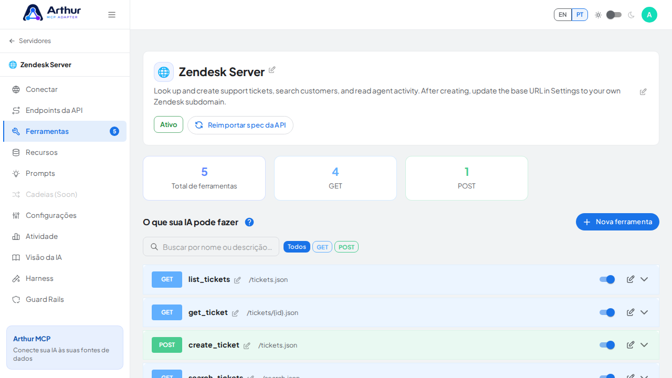The width and height of the screenshot is (672, 378).
Task: Open the user avatar A menu
Action: 649,15
